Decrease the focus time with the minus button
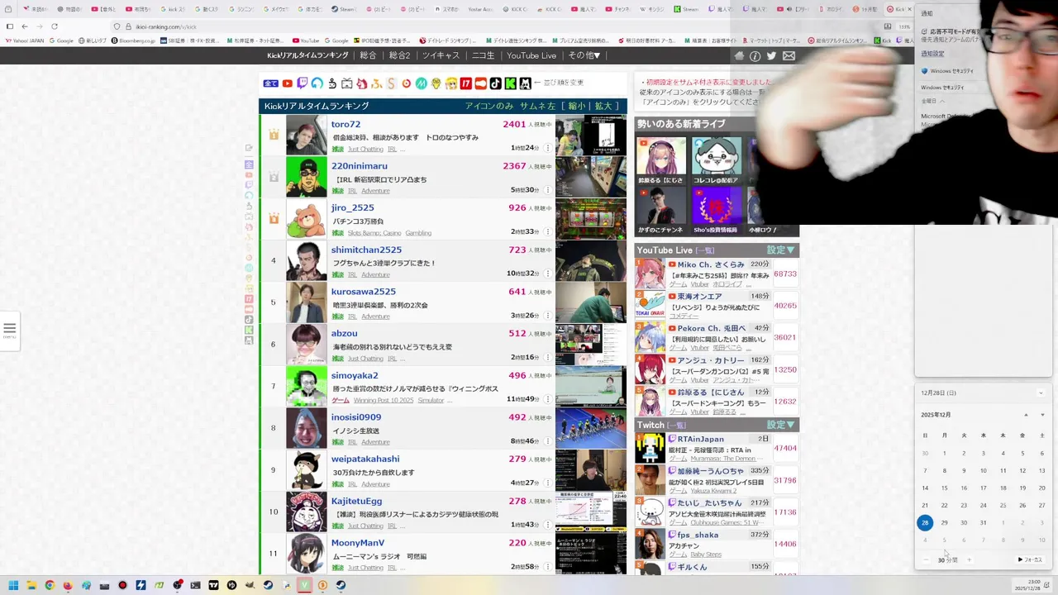This screenshot has width=1058, height=595. pos(926,560)
